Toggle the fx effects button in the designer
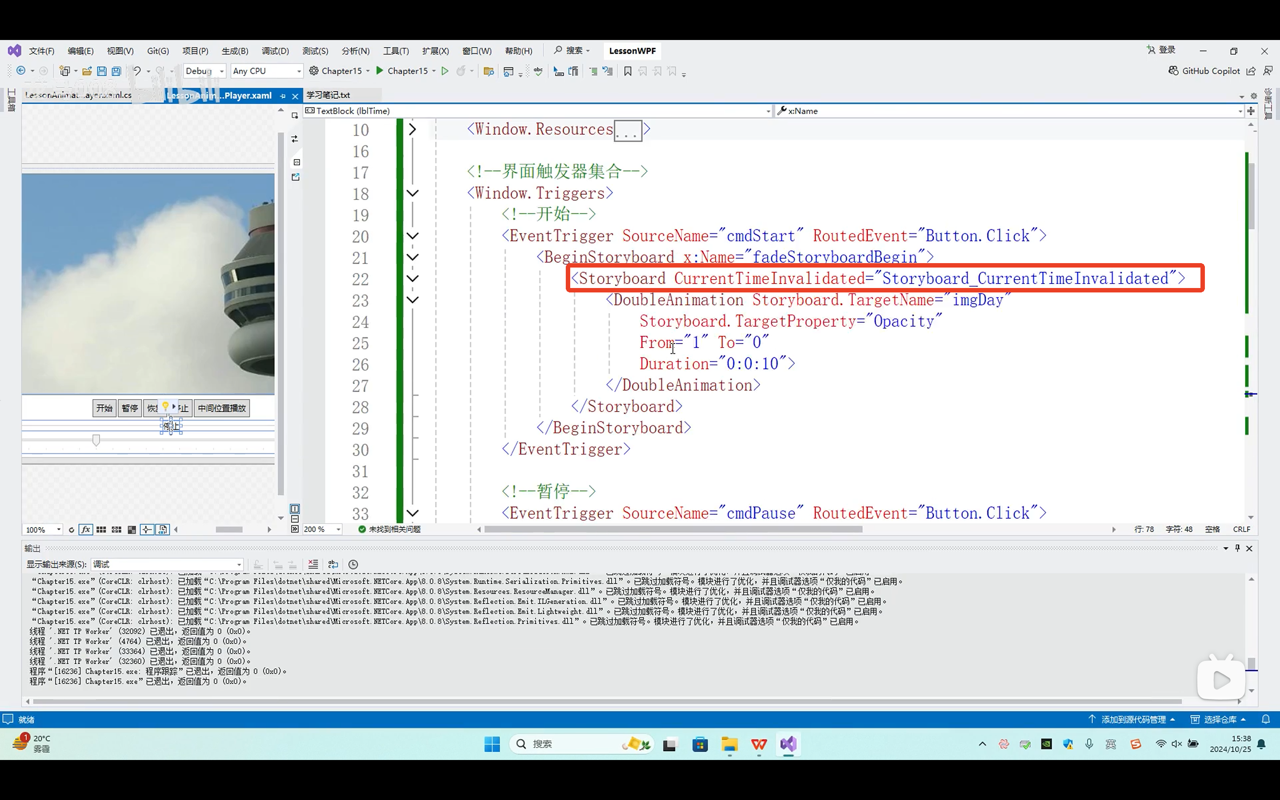Screen dimensions: 1280x800 [86, 530]
